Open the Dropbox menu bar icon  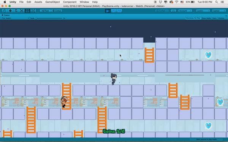click(x=160, y=2)
